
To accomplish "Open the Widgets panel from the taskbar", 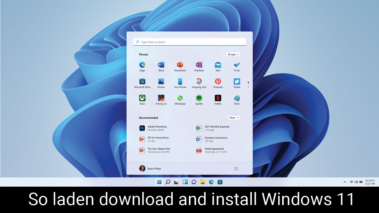I will 185,182.
